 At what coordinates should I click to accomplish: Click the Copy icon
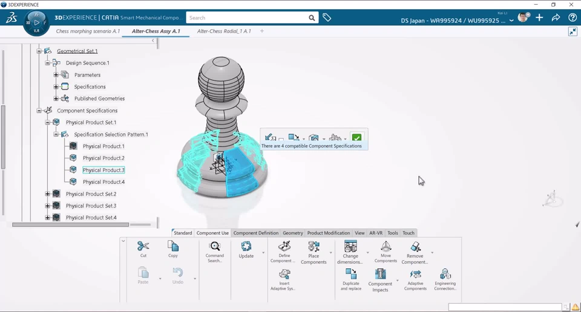click(173, 246)
